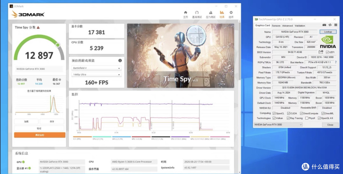Viewport: 343px width, 174px height.
Task: Click the green check next to GPU
Action: (x=24, y=162)
